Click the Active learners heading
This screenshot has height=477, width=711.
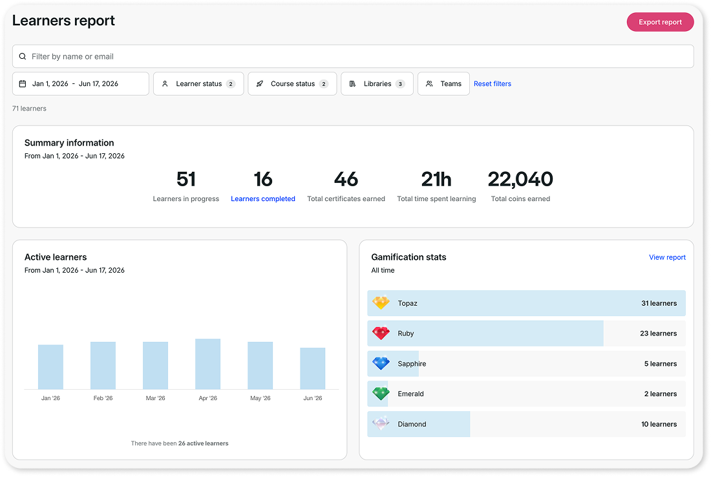pyautogui.click(x=56, y=257)
